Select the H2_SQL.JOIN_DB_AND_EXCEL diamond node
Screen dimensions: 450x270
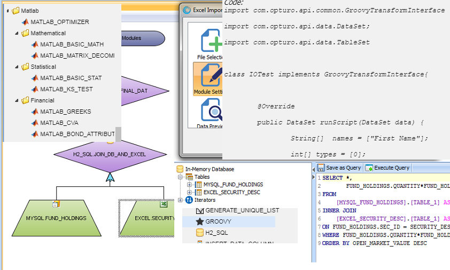[110, 155]
